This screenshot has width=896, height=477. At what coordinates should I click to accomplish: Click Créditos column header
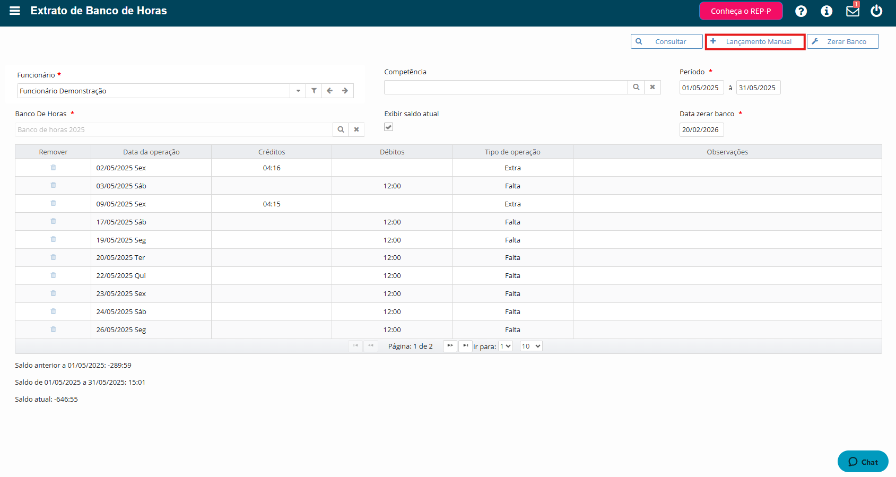point(272,152)
